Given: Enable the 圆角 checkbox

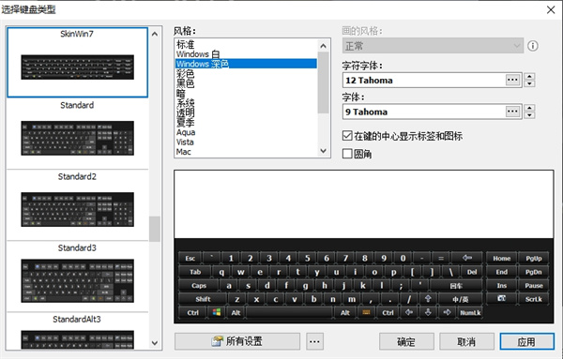Looking at the screenshot, I should [x=347, y=154].
